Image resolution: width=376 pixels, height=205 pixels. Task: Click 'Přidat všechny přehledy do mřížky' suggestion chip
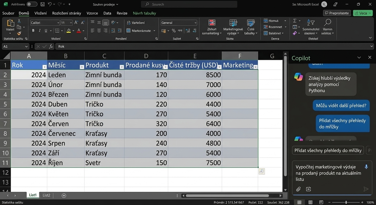[x=328, y=150]
